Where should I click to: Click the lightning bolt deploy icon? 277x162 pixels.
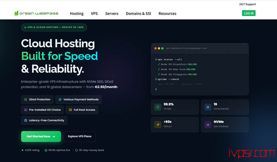tap(158, 125)
